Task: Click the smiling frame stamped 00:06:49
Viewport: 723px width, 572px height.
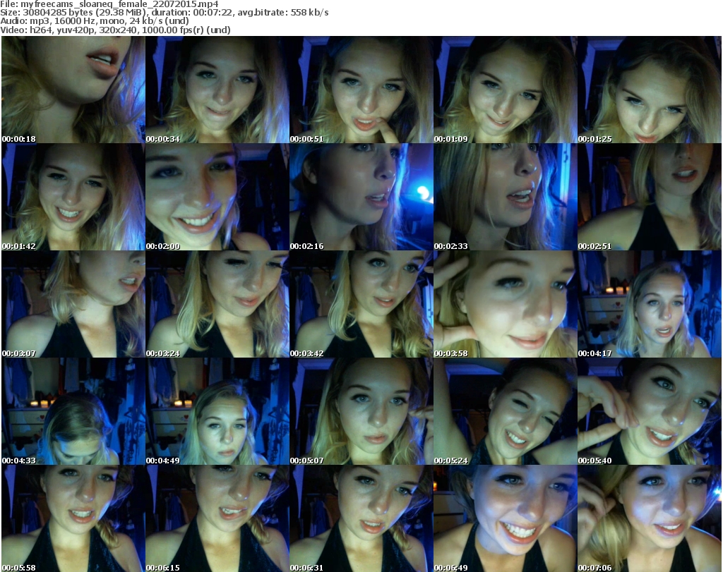Action: (x=506, y=518)
